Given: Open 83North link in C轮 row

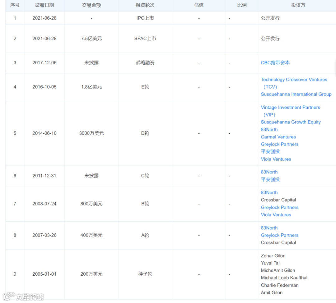Looking at the screenshot, I should tap(269, 172).
